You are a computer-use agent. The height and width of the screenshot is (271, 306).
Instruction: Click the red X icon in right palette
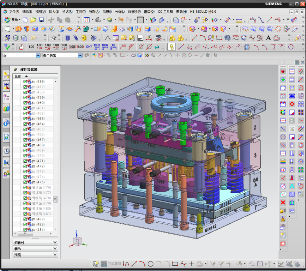click(x=283, y=203)
